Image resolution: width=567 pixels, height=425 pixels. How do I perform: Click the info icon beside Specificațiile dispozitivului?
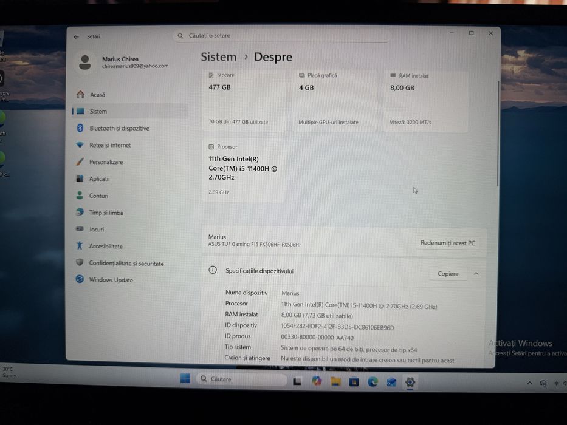(213, 270)
